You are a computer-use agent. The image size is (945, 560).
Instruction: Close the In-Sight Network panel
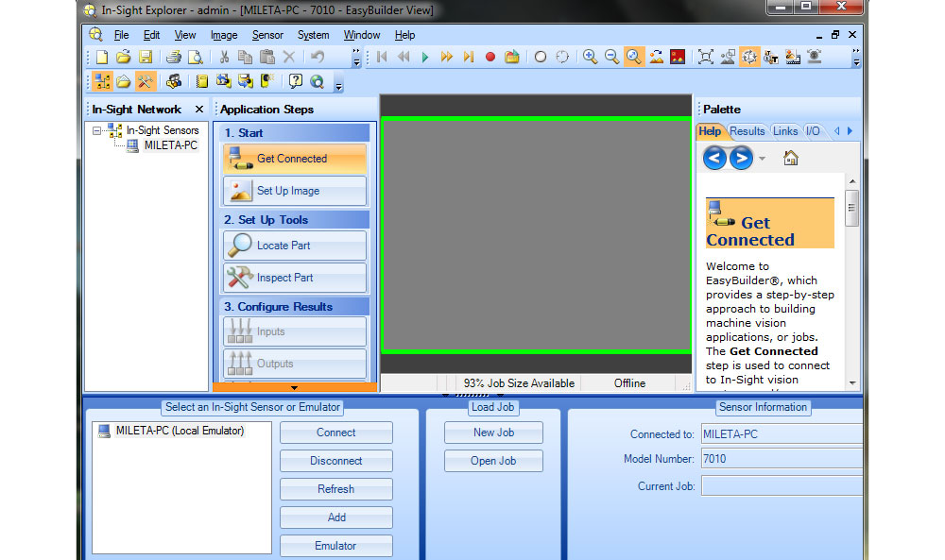[198, 109]
